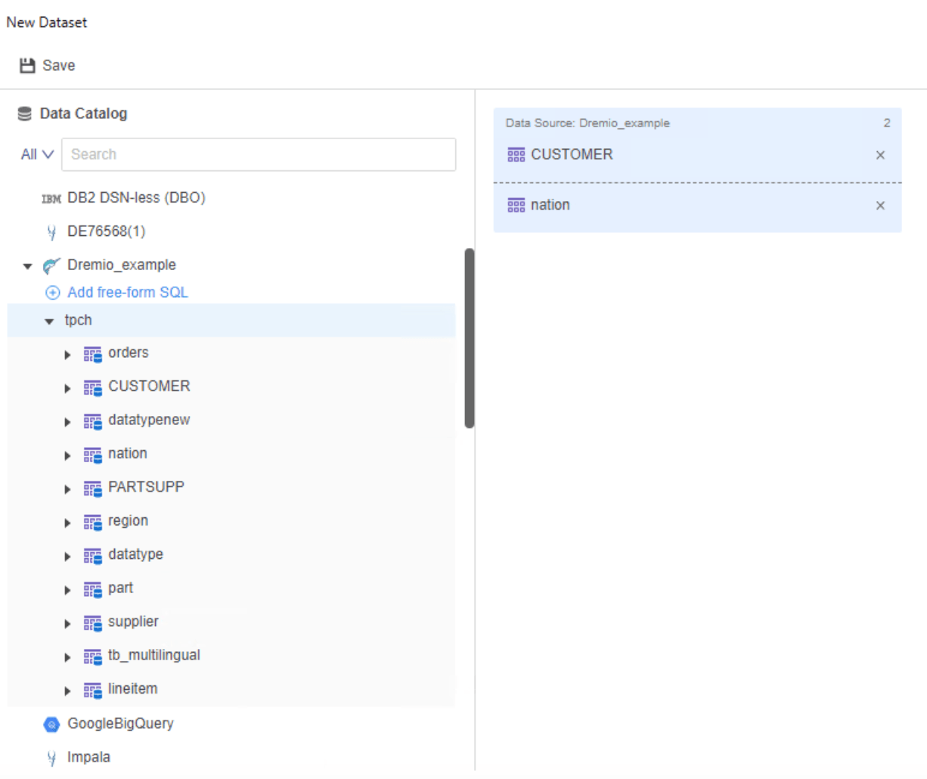
Task: Click the CUSTOMER table icon in the tpch tree
Action: coord(92,387)
